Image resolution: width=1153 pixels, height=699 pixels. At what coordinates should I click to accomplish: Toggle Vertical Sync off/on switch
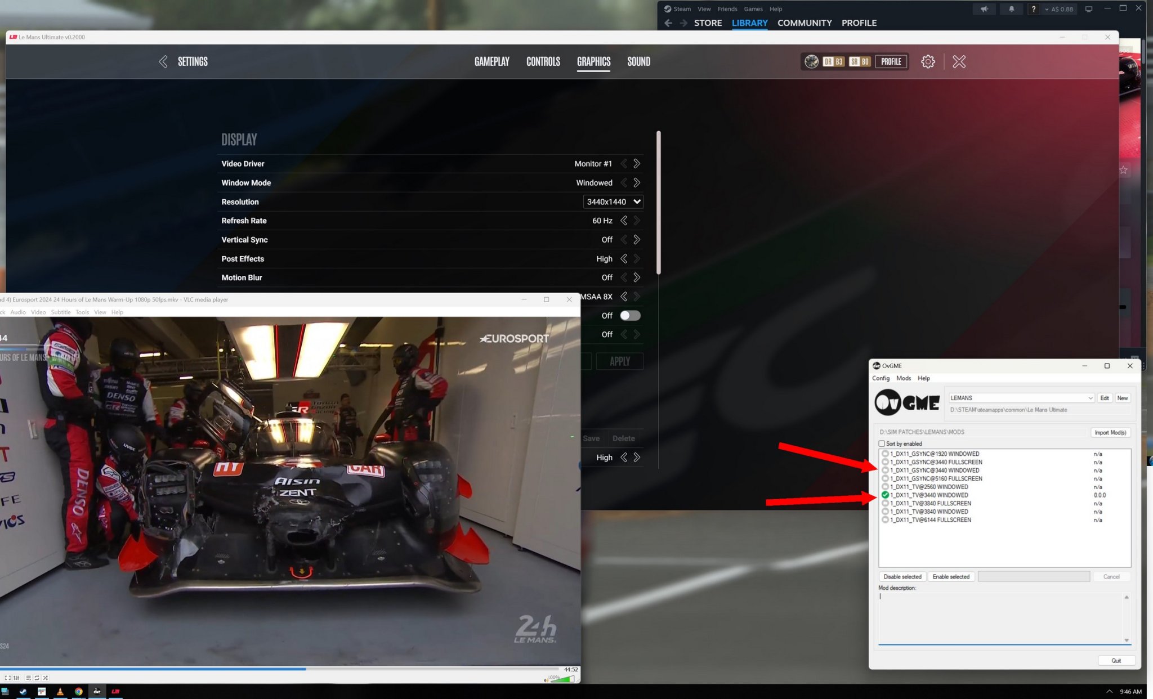(x=637, y=240)
